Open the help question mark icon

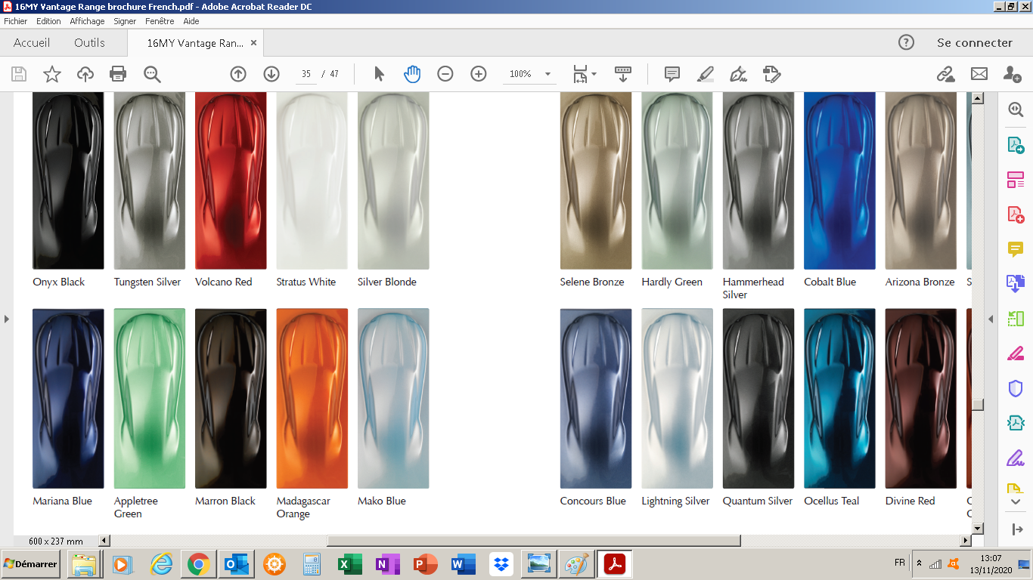pyautogui.click(x=906, y=42)
